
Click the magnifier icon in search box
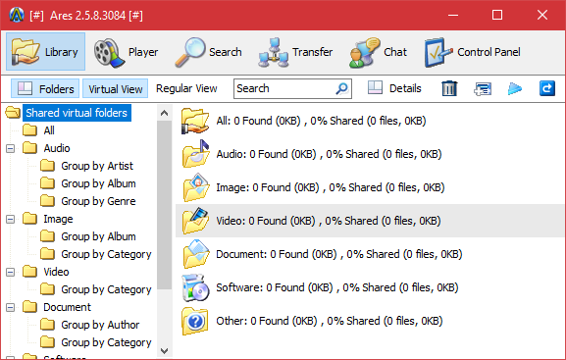coord(341,88)
